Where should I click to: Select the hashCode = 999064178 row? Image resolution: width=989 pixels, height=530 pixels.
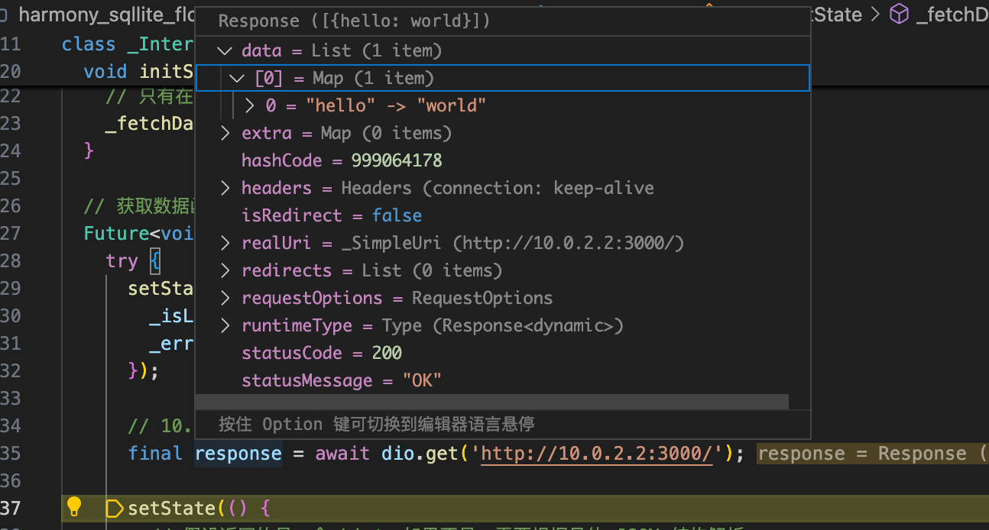coord(502,161)
